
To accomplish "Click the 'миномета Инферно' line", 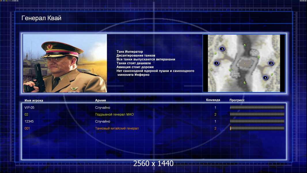I will tap(133, 75).
